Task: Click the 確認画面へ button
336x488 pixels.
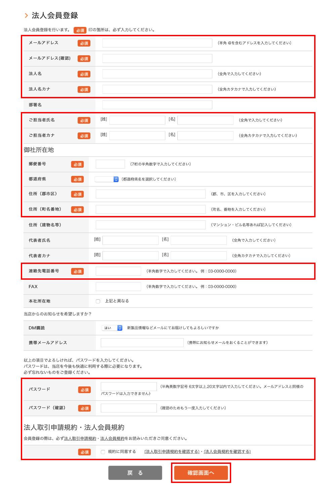Action: 201,473
